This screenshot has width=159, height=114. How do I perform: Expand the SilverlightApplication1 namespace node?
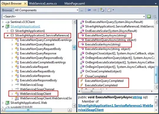(x=8, y=31)
